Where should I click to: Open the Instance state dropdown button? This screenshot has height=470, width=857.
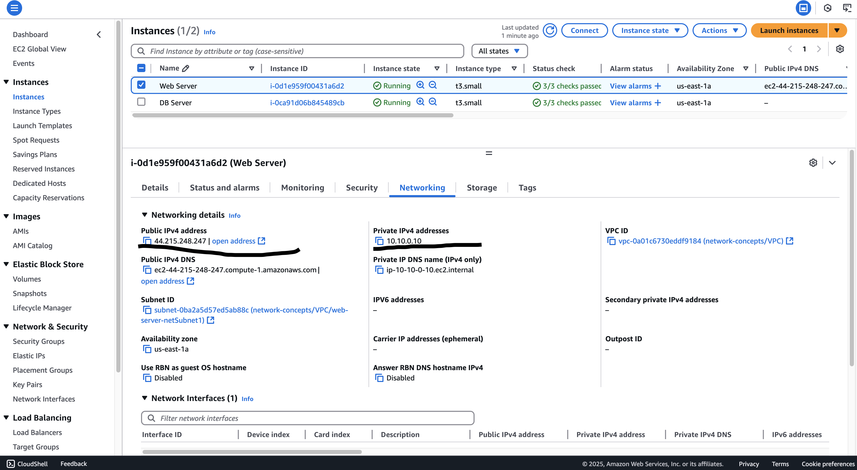(x=650, y=31)
